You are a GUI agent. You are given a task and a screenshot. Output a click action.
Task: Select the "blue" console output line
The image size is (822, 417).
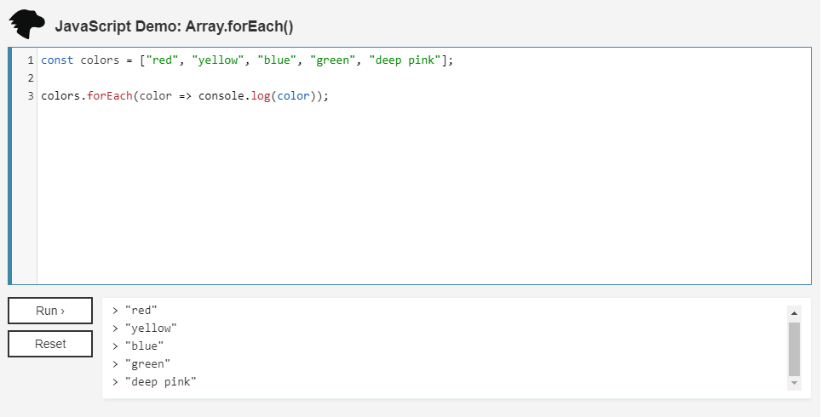click(x=144, y=346)
